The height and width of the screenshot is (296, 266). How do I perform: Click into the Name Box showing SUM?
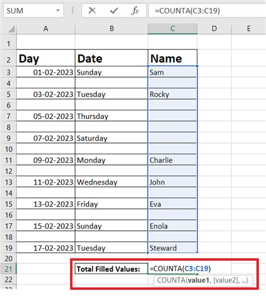click(x=30, y=11)
